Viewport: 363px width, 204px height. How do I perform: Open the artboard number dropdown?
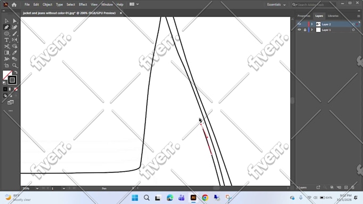[x=64, y=189]
